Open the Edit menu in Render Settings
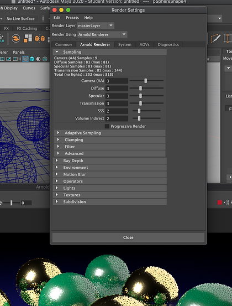This screenshot has width=232, height=306. 57,18
